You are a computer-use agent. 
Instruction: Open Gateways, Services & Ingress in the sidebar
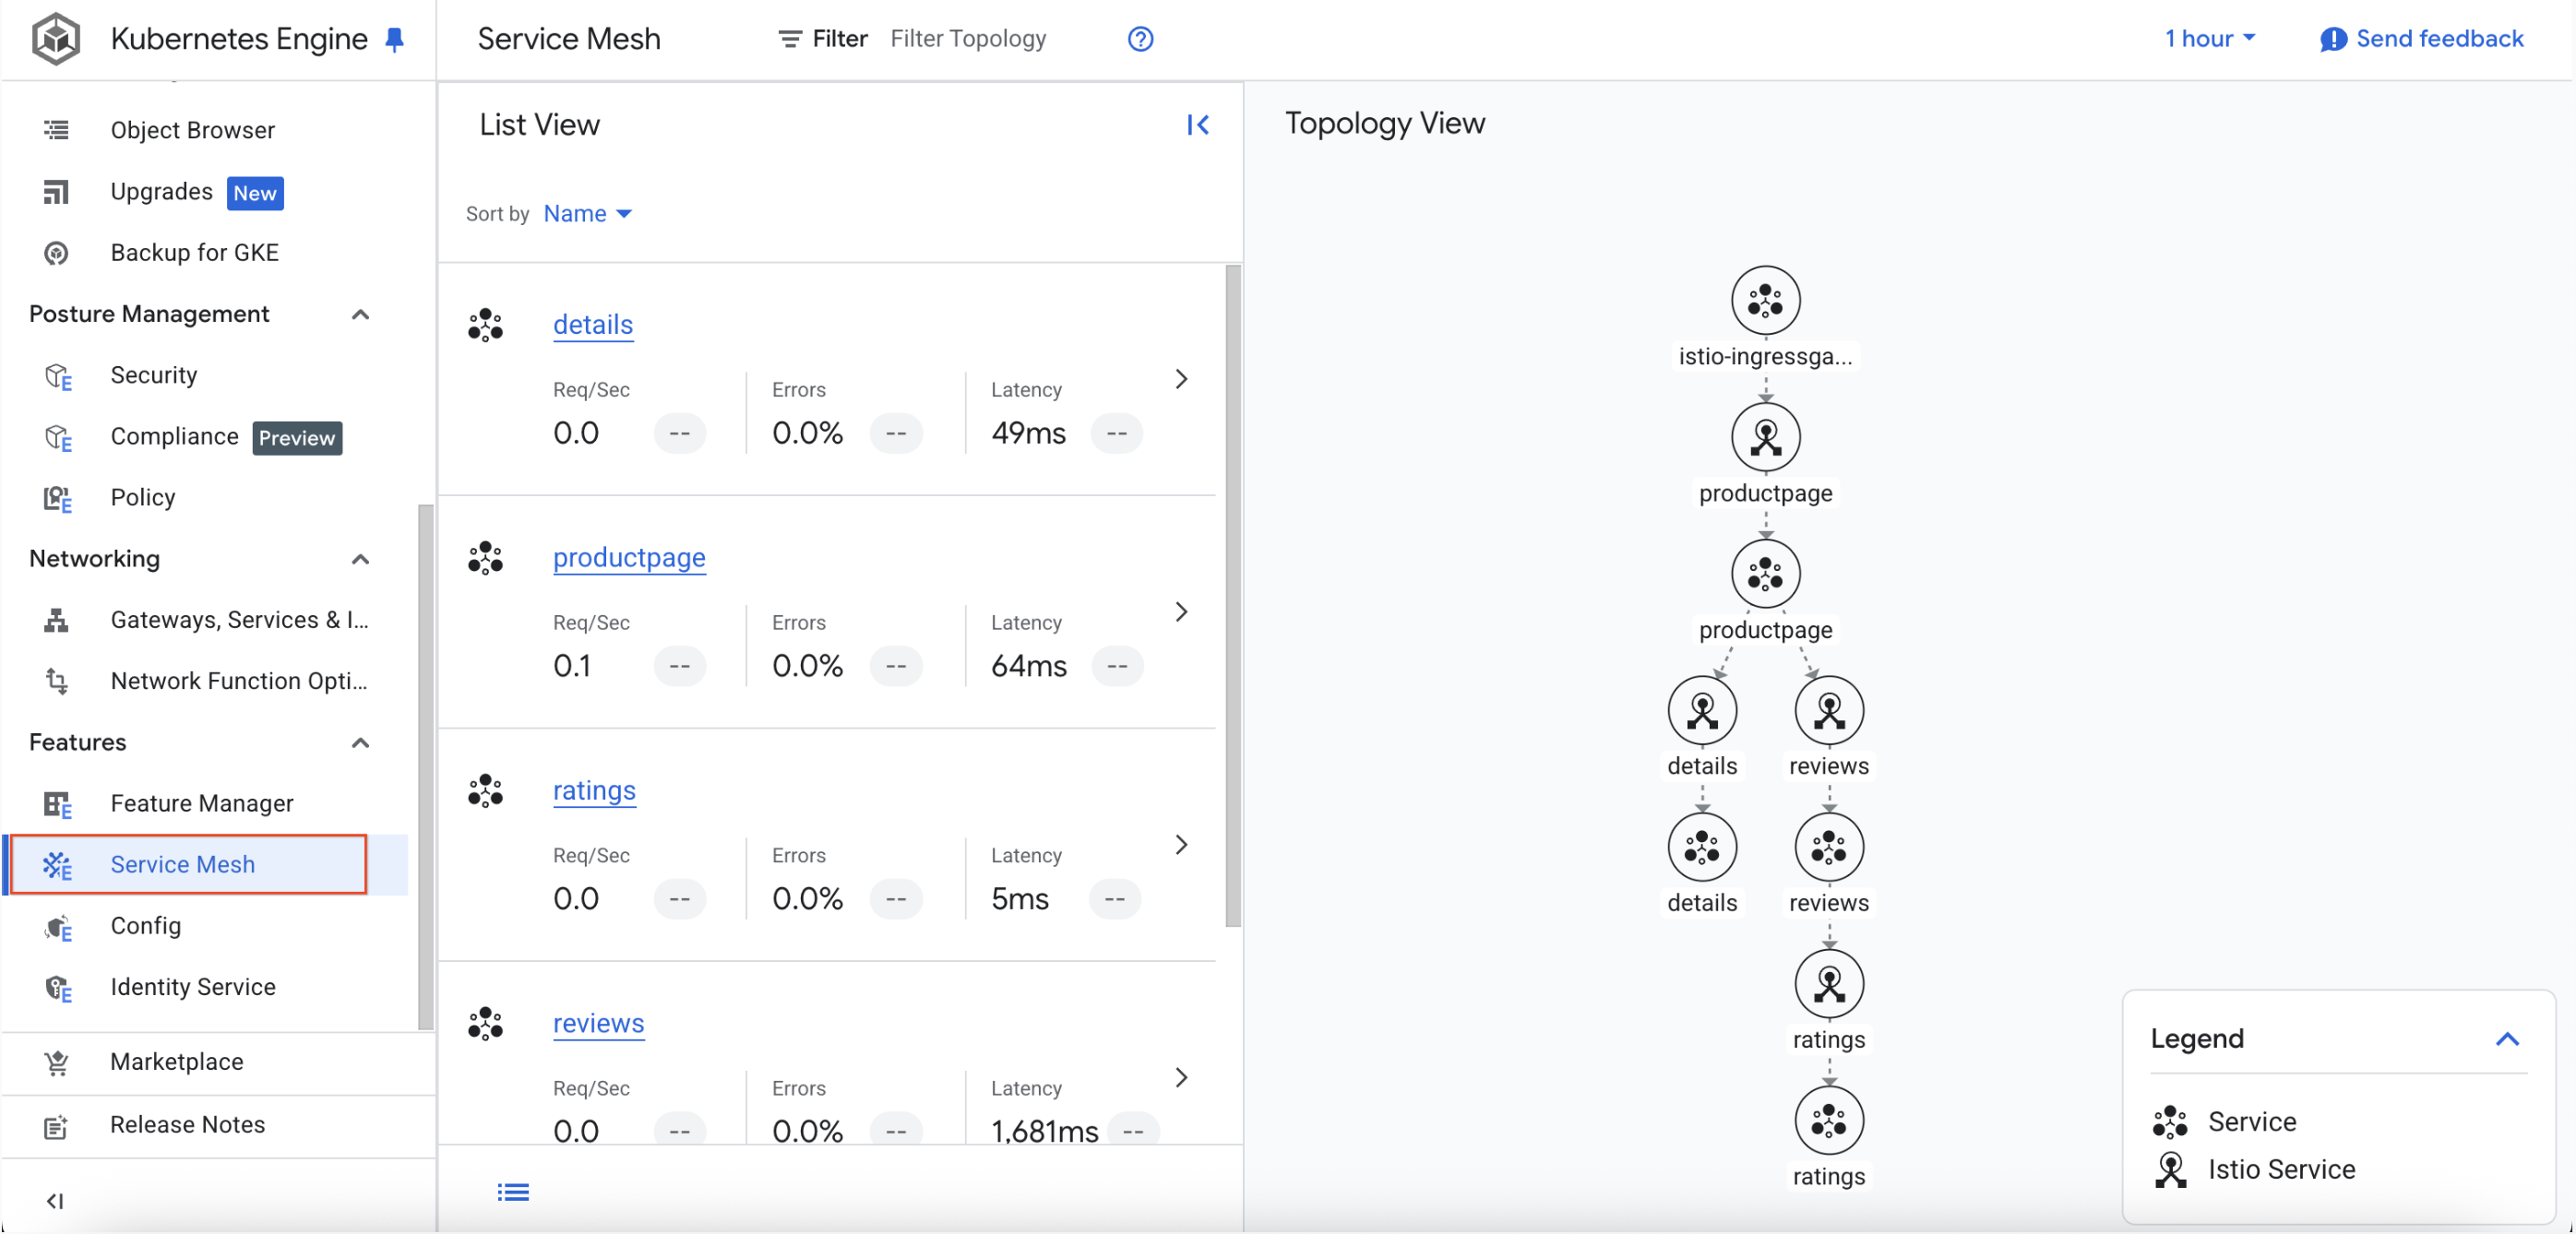239,620
